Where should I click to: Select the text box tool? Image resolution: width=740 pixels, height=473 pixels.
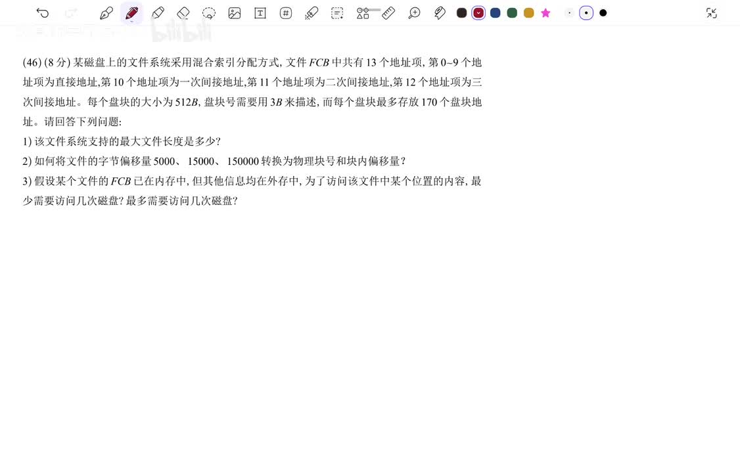coord(260,13)
